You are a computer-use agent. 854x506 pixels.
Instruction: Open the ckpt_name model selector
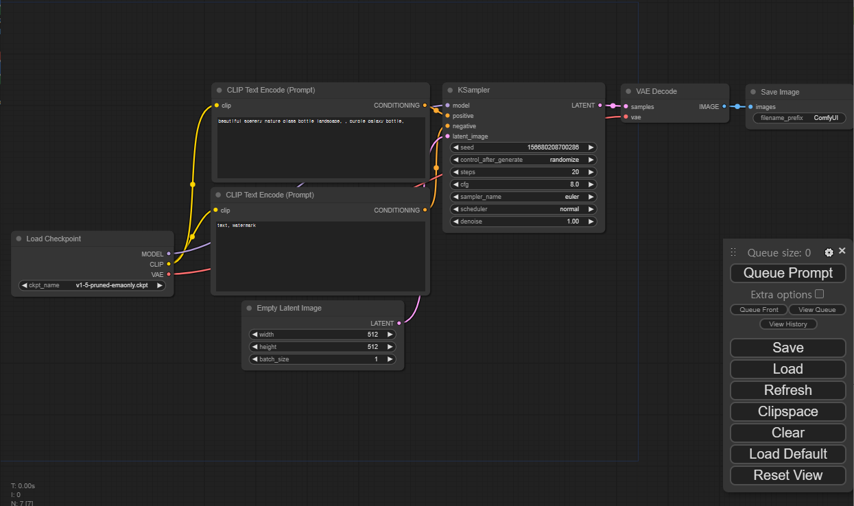tap(93, 285)
